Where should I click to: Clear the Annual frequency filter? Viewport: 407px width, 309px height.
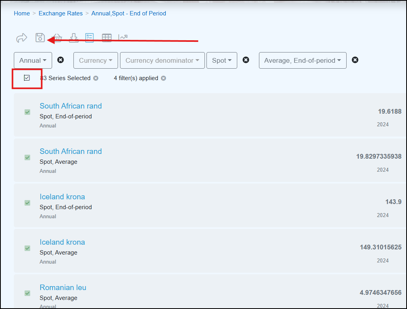click(60, 60)
